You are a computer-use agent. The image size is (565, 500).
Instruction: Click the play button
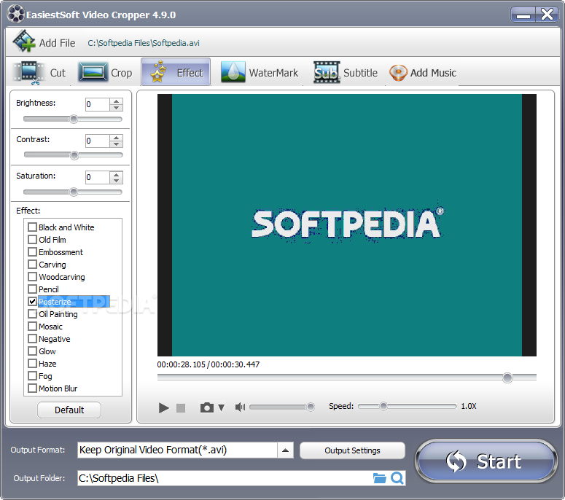click(163, 407)
